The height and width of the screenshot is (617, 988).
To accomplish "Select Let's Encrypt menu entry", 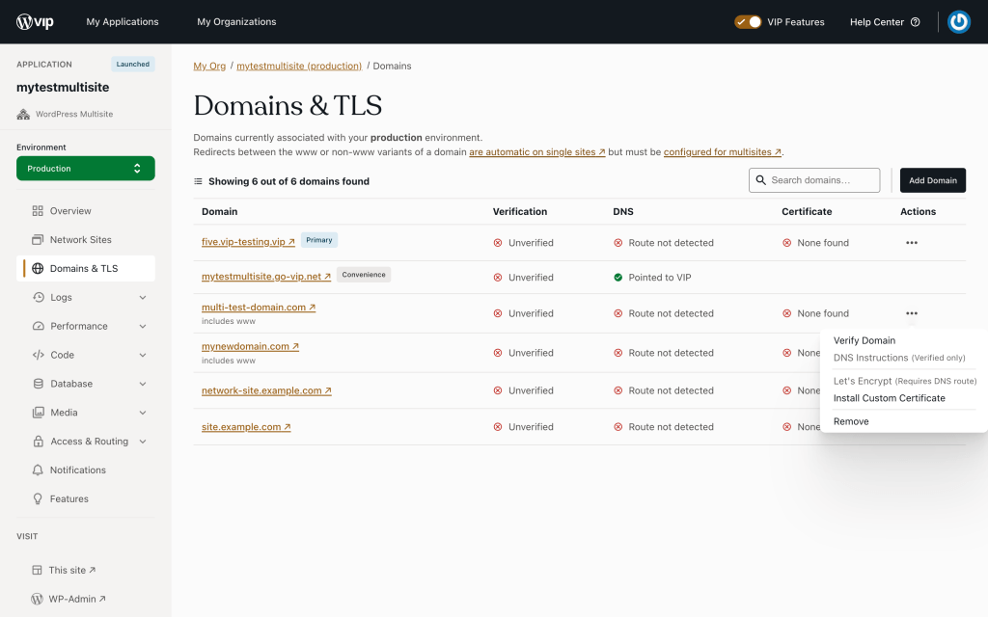I will [x=905, y=381].
